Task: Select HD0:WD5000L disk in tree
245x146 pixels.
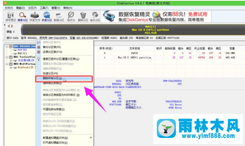Action: coord(25,46)
